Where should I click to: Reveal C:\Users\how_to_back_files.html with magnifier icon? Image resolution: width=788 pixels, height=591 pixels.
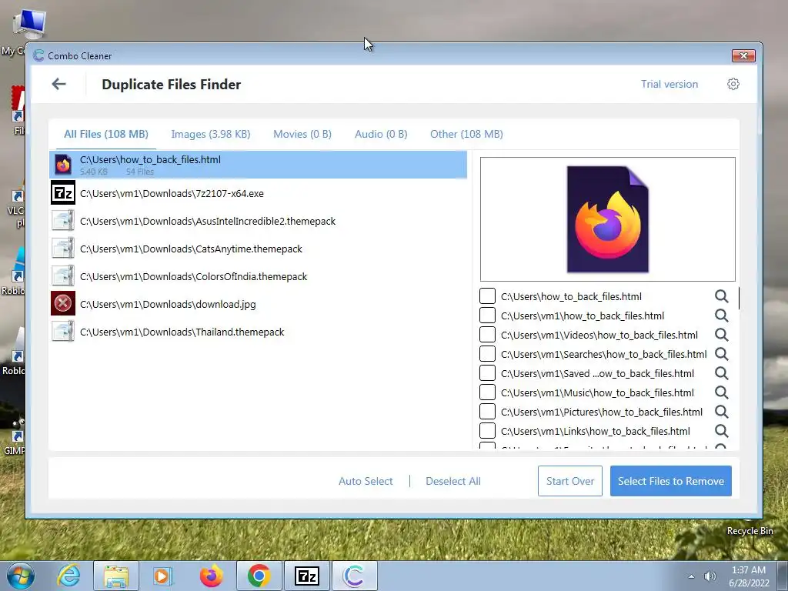(721, 296)
